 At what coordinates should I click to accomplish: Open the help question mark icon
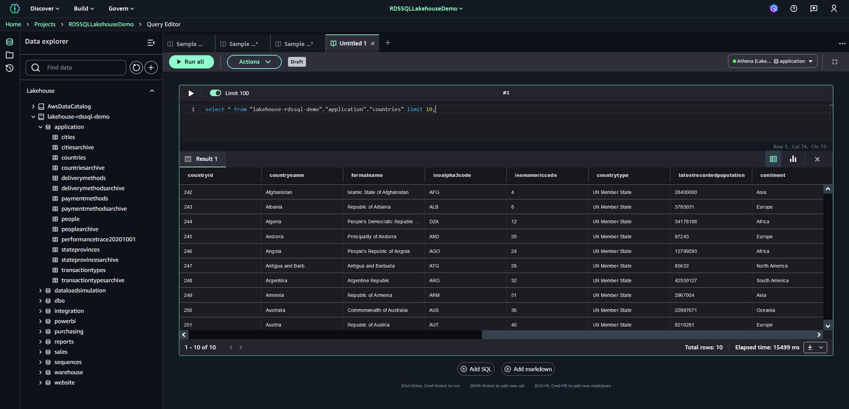click(x=793, y=9)
